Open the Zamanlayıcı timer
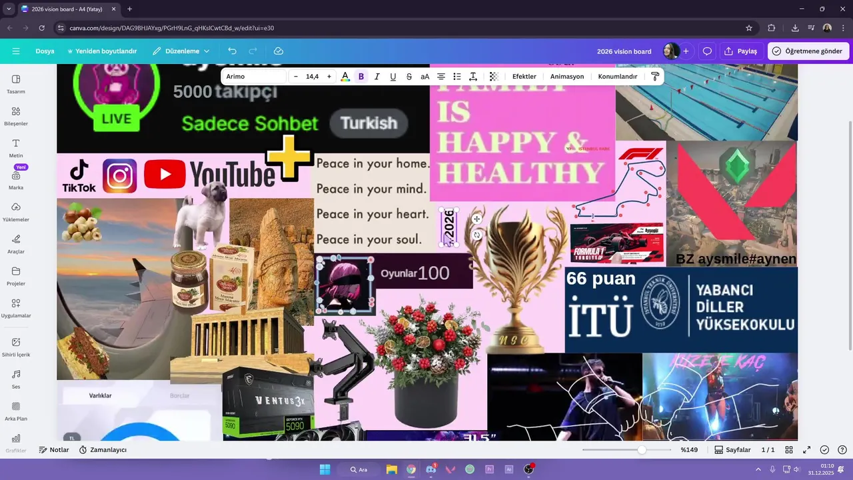The width and height of the screenshot is (853, 480). pyautogui.click(x=103, y=450)
